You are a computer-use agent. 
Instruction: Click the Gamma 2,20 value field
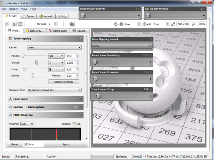coord(71,76)
